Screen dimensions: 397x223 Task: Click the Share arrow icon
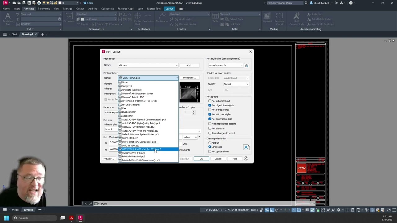(x=85, y=3)
